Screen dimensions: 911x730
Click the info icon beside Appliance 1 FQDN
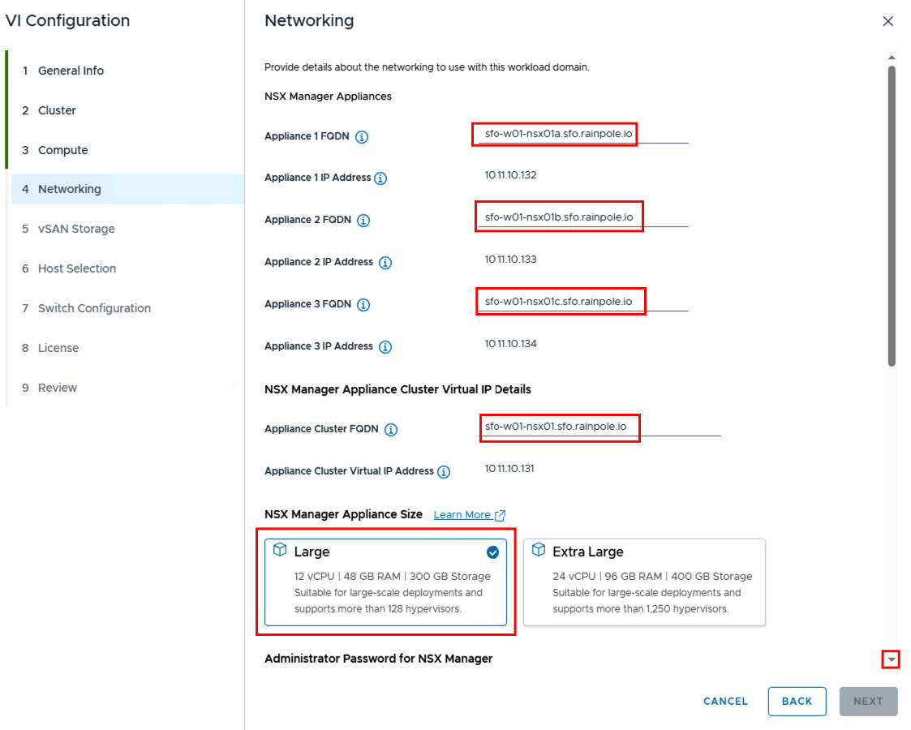[x=361, y=136]
